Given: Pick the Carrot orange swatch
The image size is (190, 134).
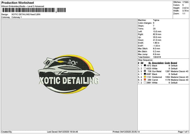Looking at the screenshot, I should click(145, 80).
